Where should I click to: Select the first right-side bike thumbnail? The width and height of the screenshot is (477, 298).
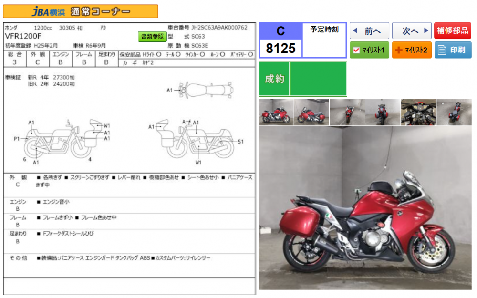tap(276, 112)
